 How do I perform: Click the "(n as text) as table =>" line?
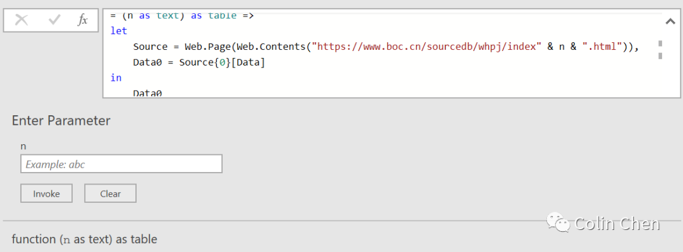point(182,15)
